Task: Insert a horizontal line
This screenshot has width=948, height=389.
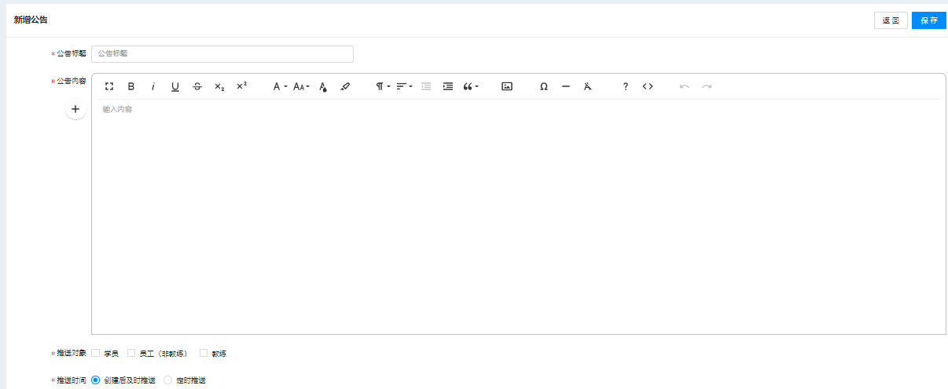Action: point(566,86)
